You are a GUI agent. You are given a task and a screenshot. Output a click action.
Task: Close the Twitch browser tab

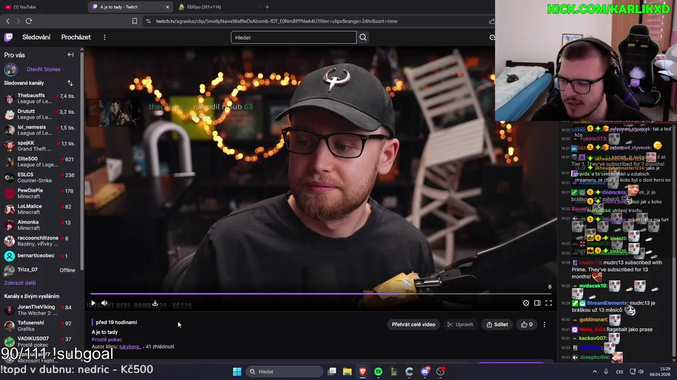coord(168,7)
